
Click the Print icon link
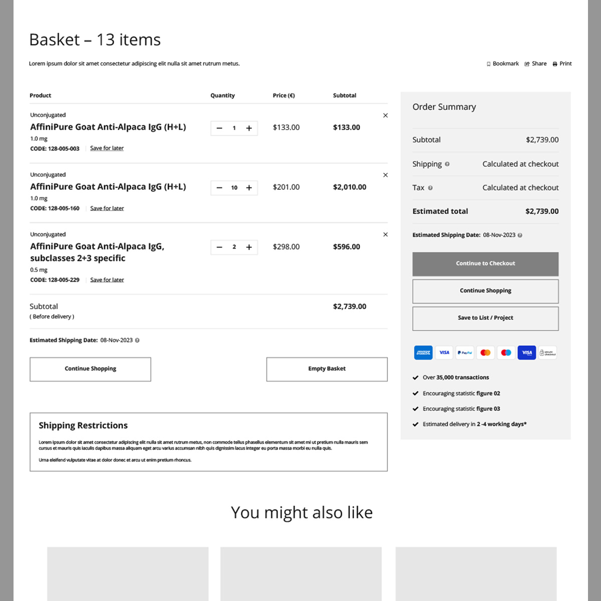[x=562, y=64]
